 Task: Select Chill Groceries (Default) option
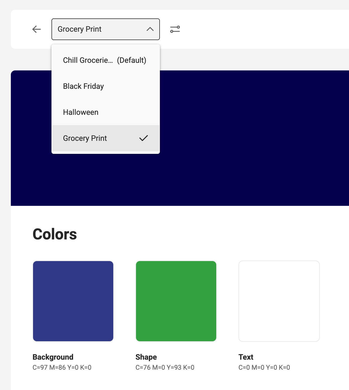pos(106,60)
